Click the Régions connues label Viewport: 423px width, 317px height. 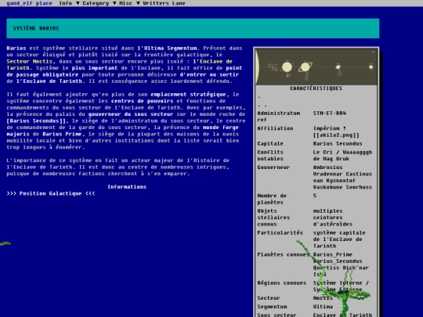coord(282,283)
